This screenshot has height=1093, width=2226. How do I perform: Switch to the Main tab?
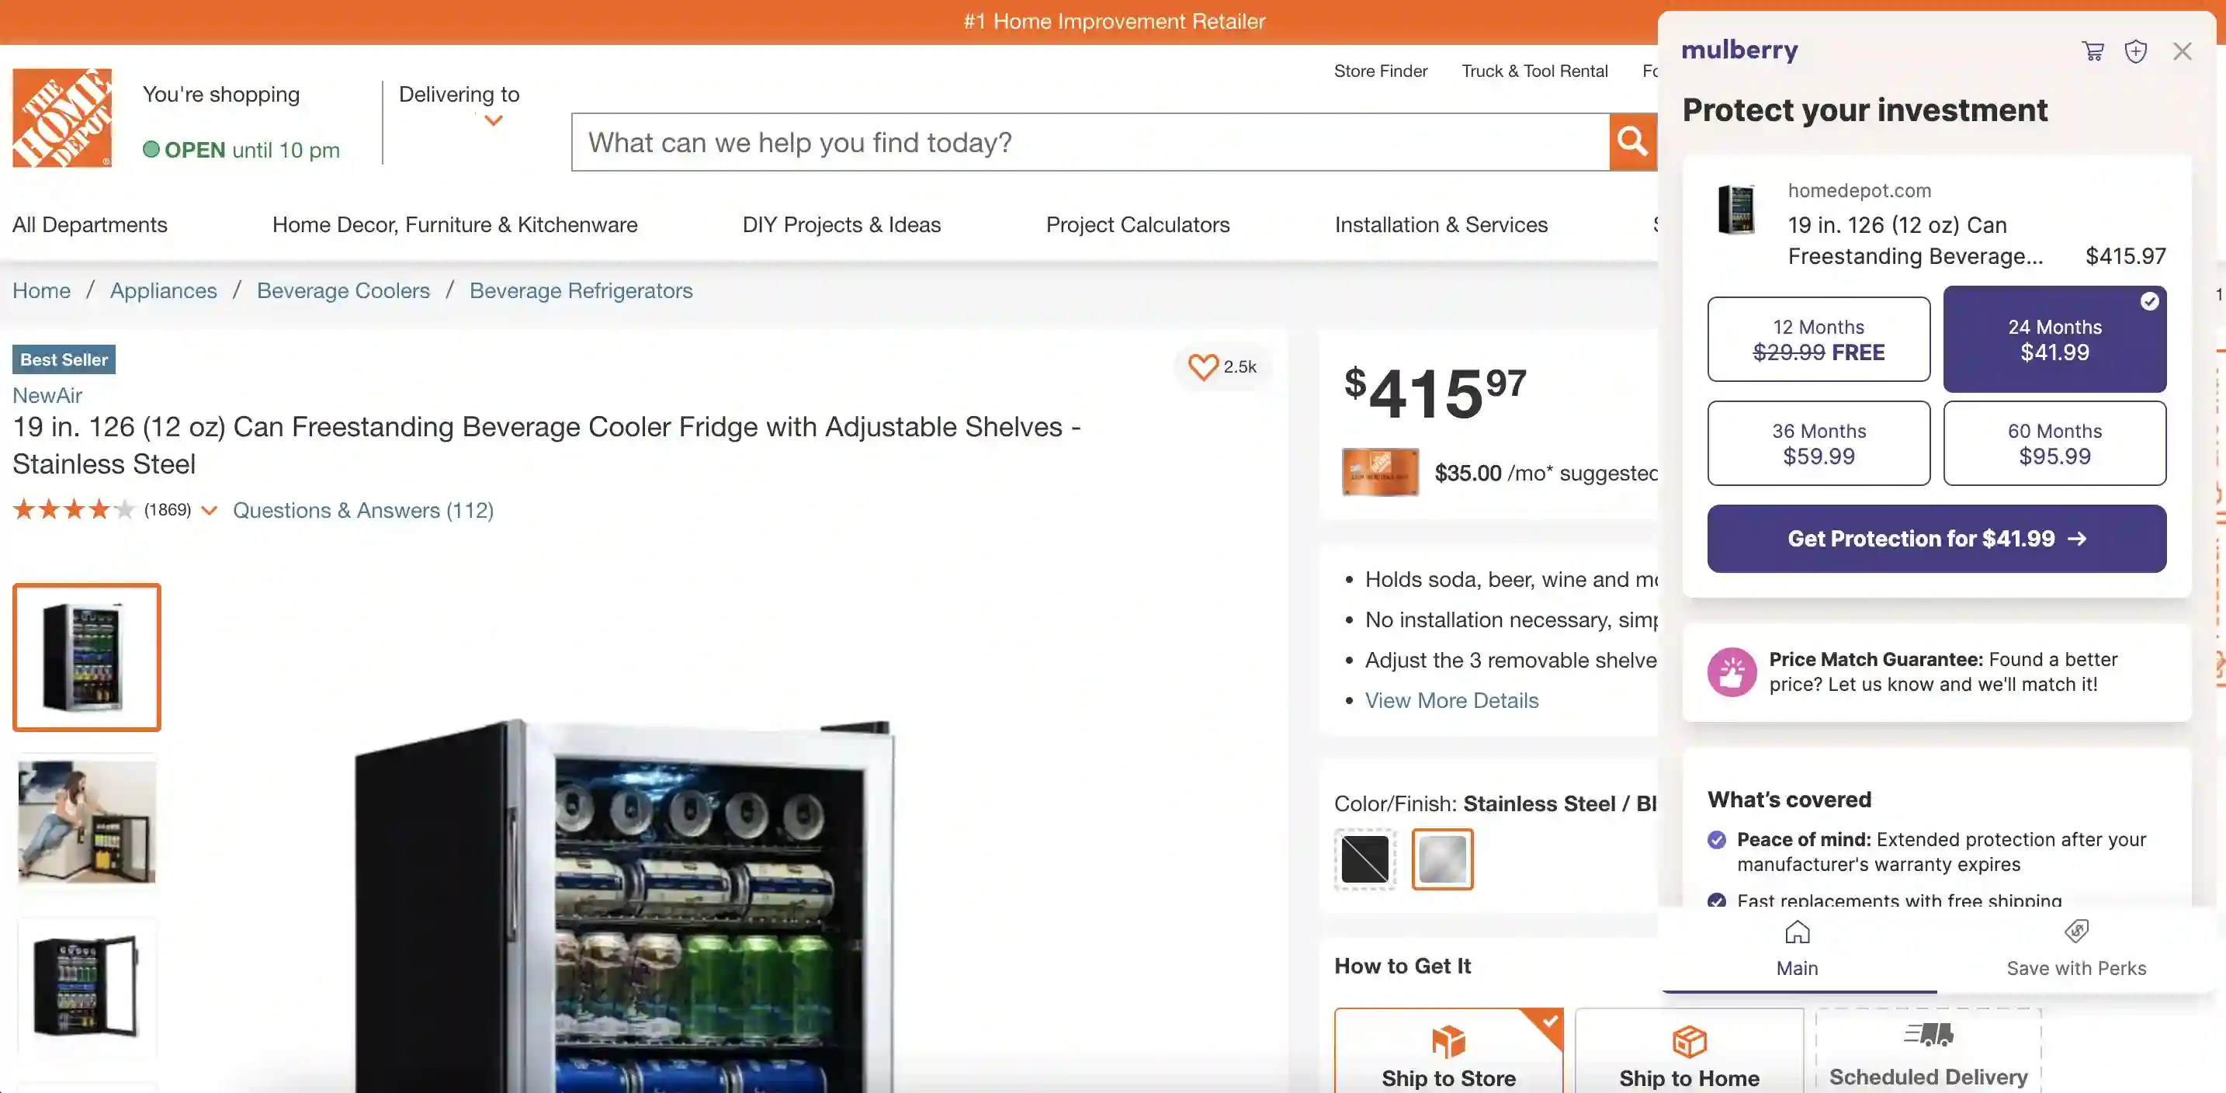1798,949
